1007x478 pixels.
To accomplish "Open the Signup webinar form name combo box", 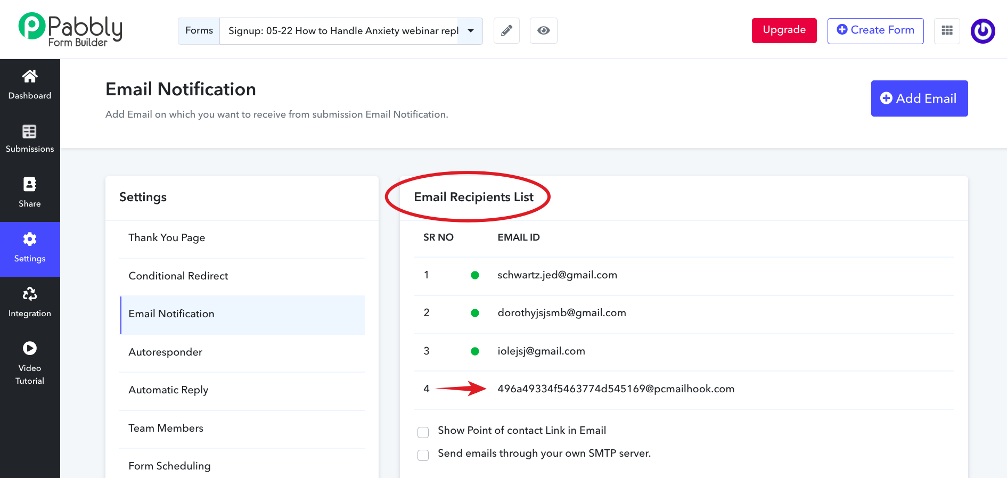I will click(x=343, y=31).
